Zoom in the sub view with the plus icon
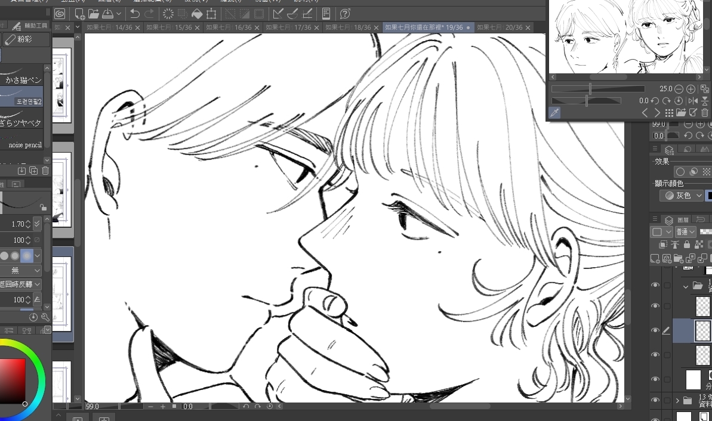Image resolution: width=712 pixels, height=421 pixels. pyautogui.click(x=691, y=89)
